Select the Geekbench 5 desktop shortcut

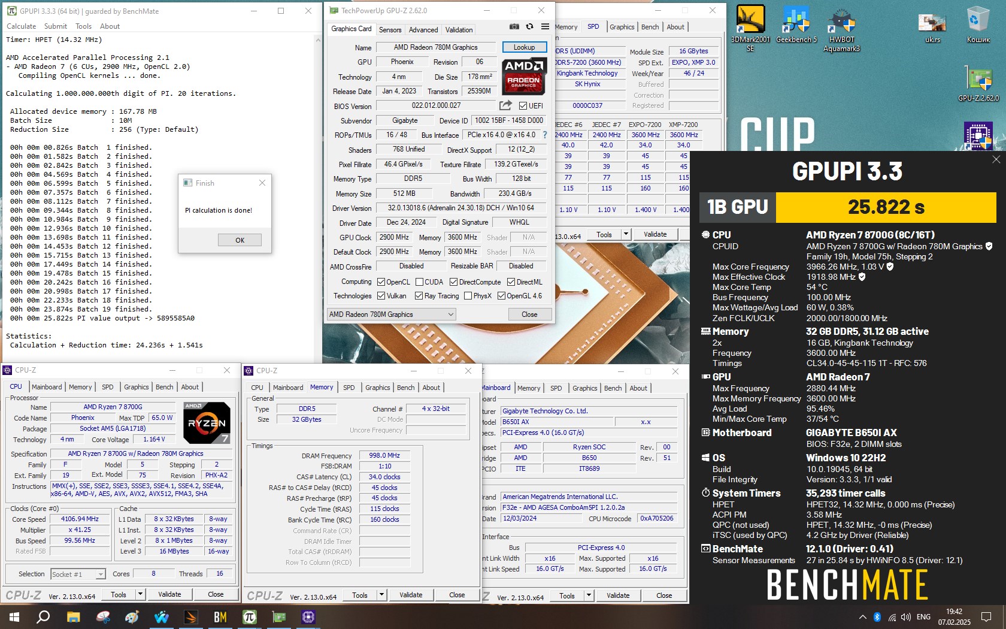tap(796, 25)
